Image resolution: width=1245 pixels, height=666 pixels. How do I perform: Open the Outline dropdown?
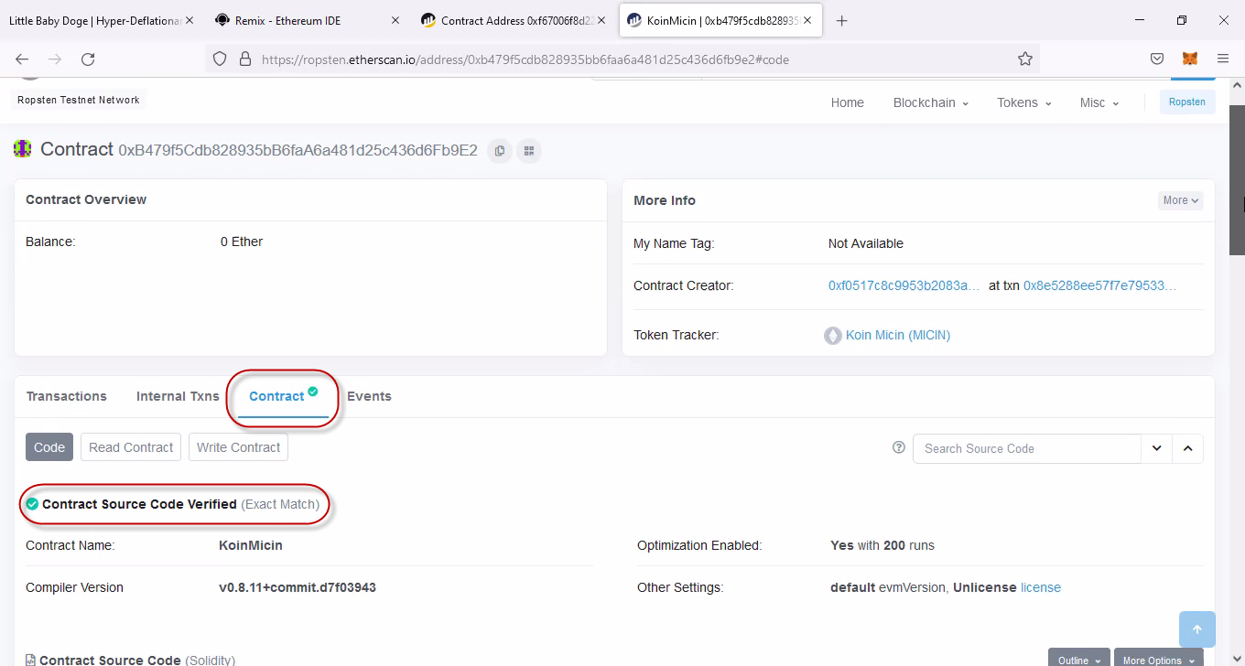[1078, 659]
